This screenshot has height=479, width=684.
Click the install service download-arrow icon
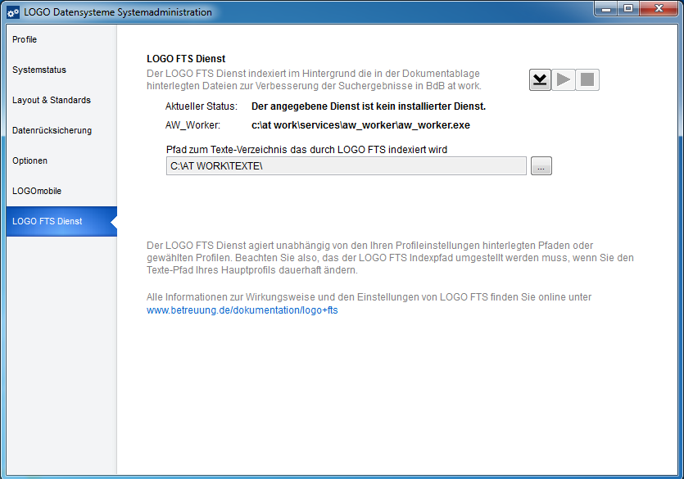pyautogui.click(x=540, y=79)
